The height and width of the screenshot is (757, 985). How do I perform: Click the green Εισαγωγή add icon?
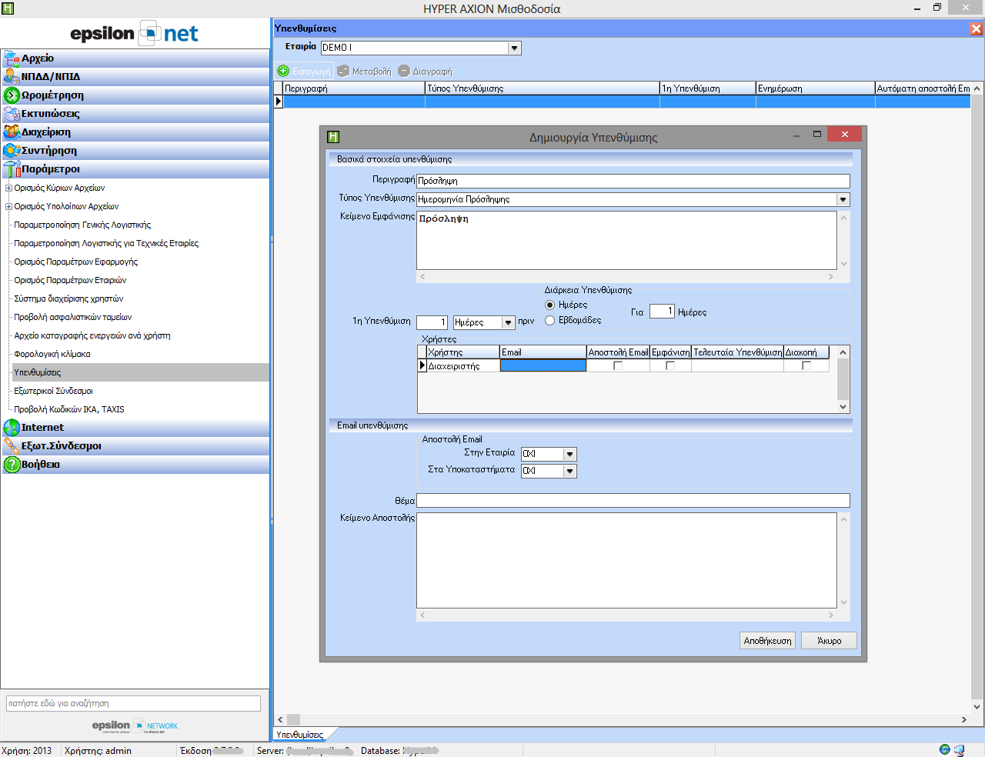coord(283,71)
